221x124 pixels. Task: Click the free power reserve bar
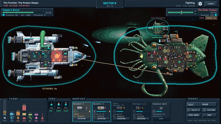[x=5, y=109]
